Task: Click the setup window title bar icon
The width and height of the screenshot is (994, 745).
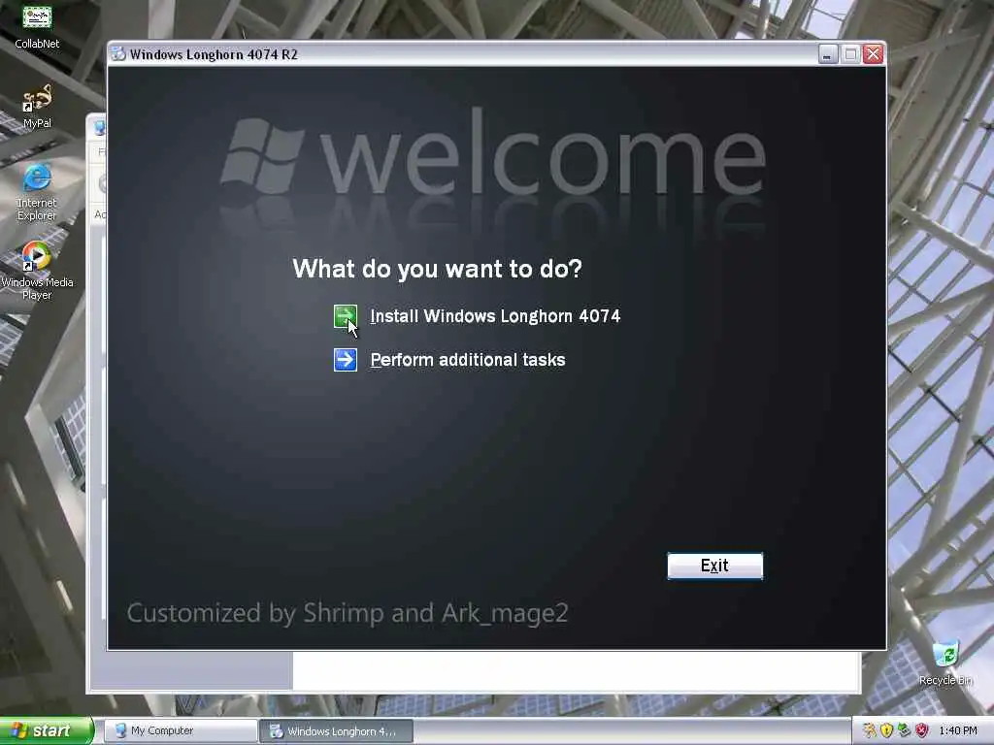Action: pos(117,54)
